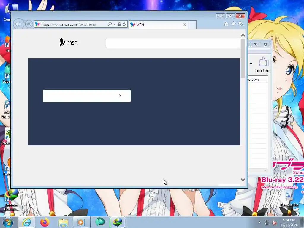Open the Recycle Bin desktop icon
This screenshot has width=304, height=228.
pos(289,199)
